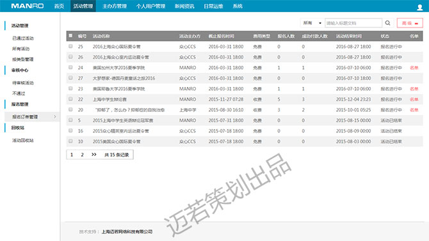
Task: Check the box for row 26
Action: tap(70, 56)
